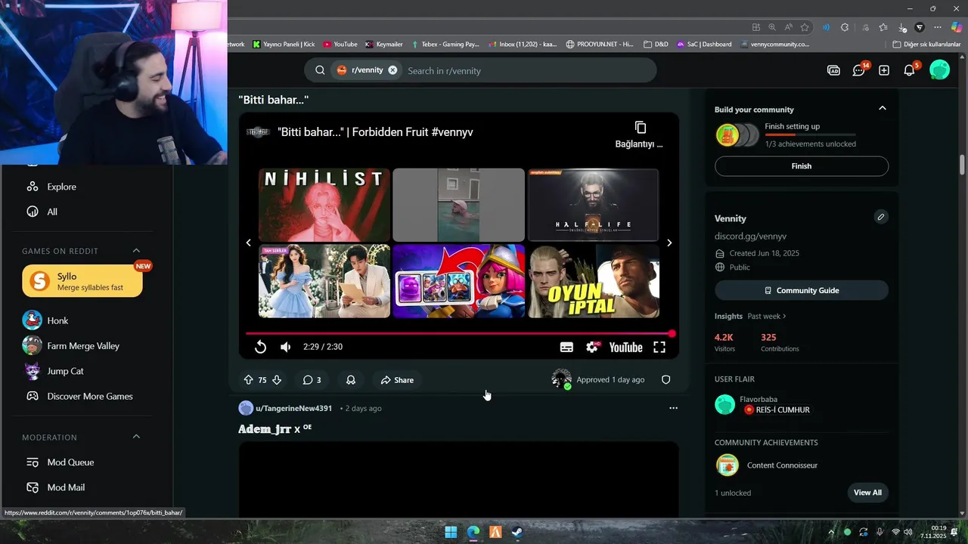This screenshot has height=544, width=968.
Task: Open the TangerineNew4391 post options menu
Action: (x=673, y=408)
